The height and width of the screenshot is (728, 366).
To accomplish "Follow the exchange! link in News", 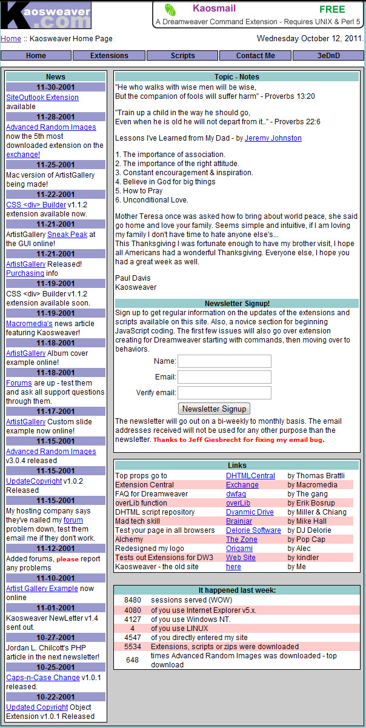I will [23, 155].
